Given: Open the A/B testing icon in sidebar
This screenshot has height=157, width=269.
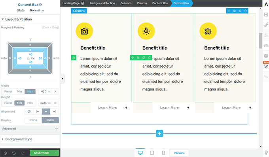Looking at the screenshot, I should pos(266,76).
